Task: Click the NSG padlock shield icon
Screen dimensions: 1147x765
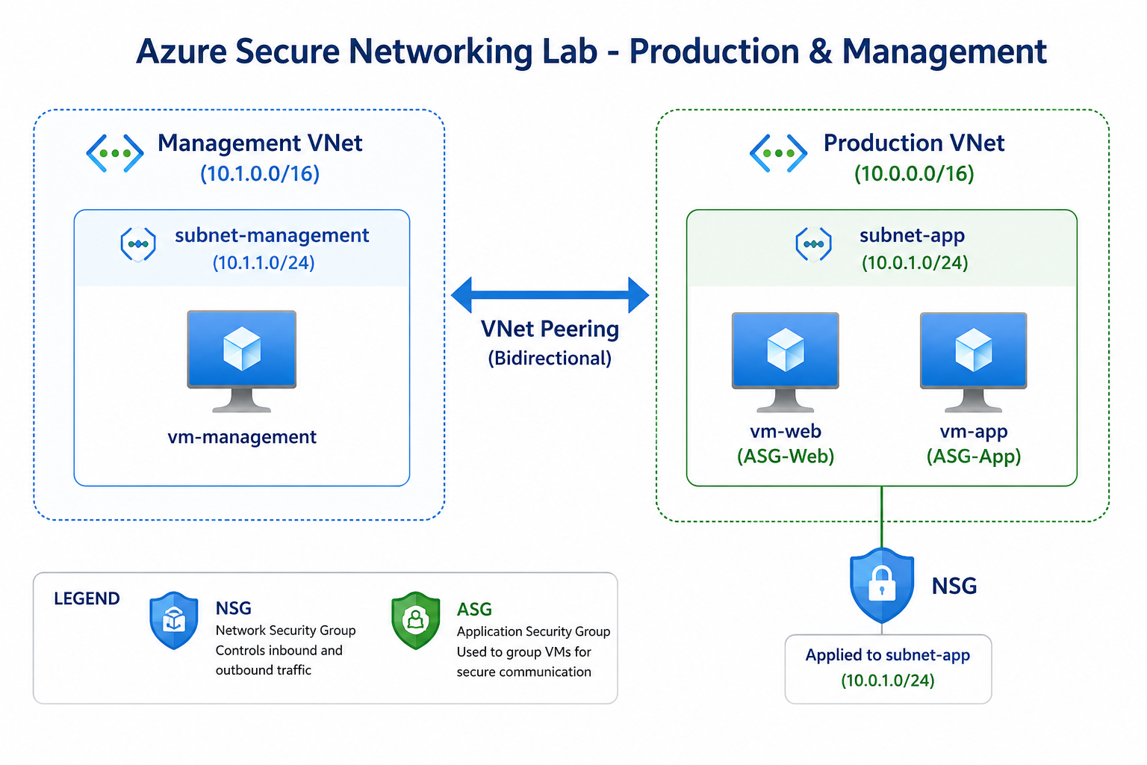Action: point(882,586)
